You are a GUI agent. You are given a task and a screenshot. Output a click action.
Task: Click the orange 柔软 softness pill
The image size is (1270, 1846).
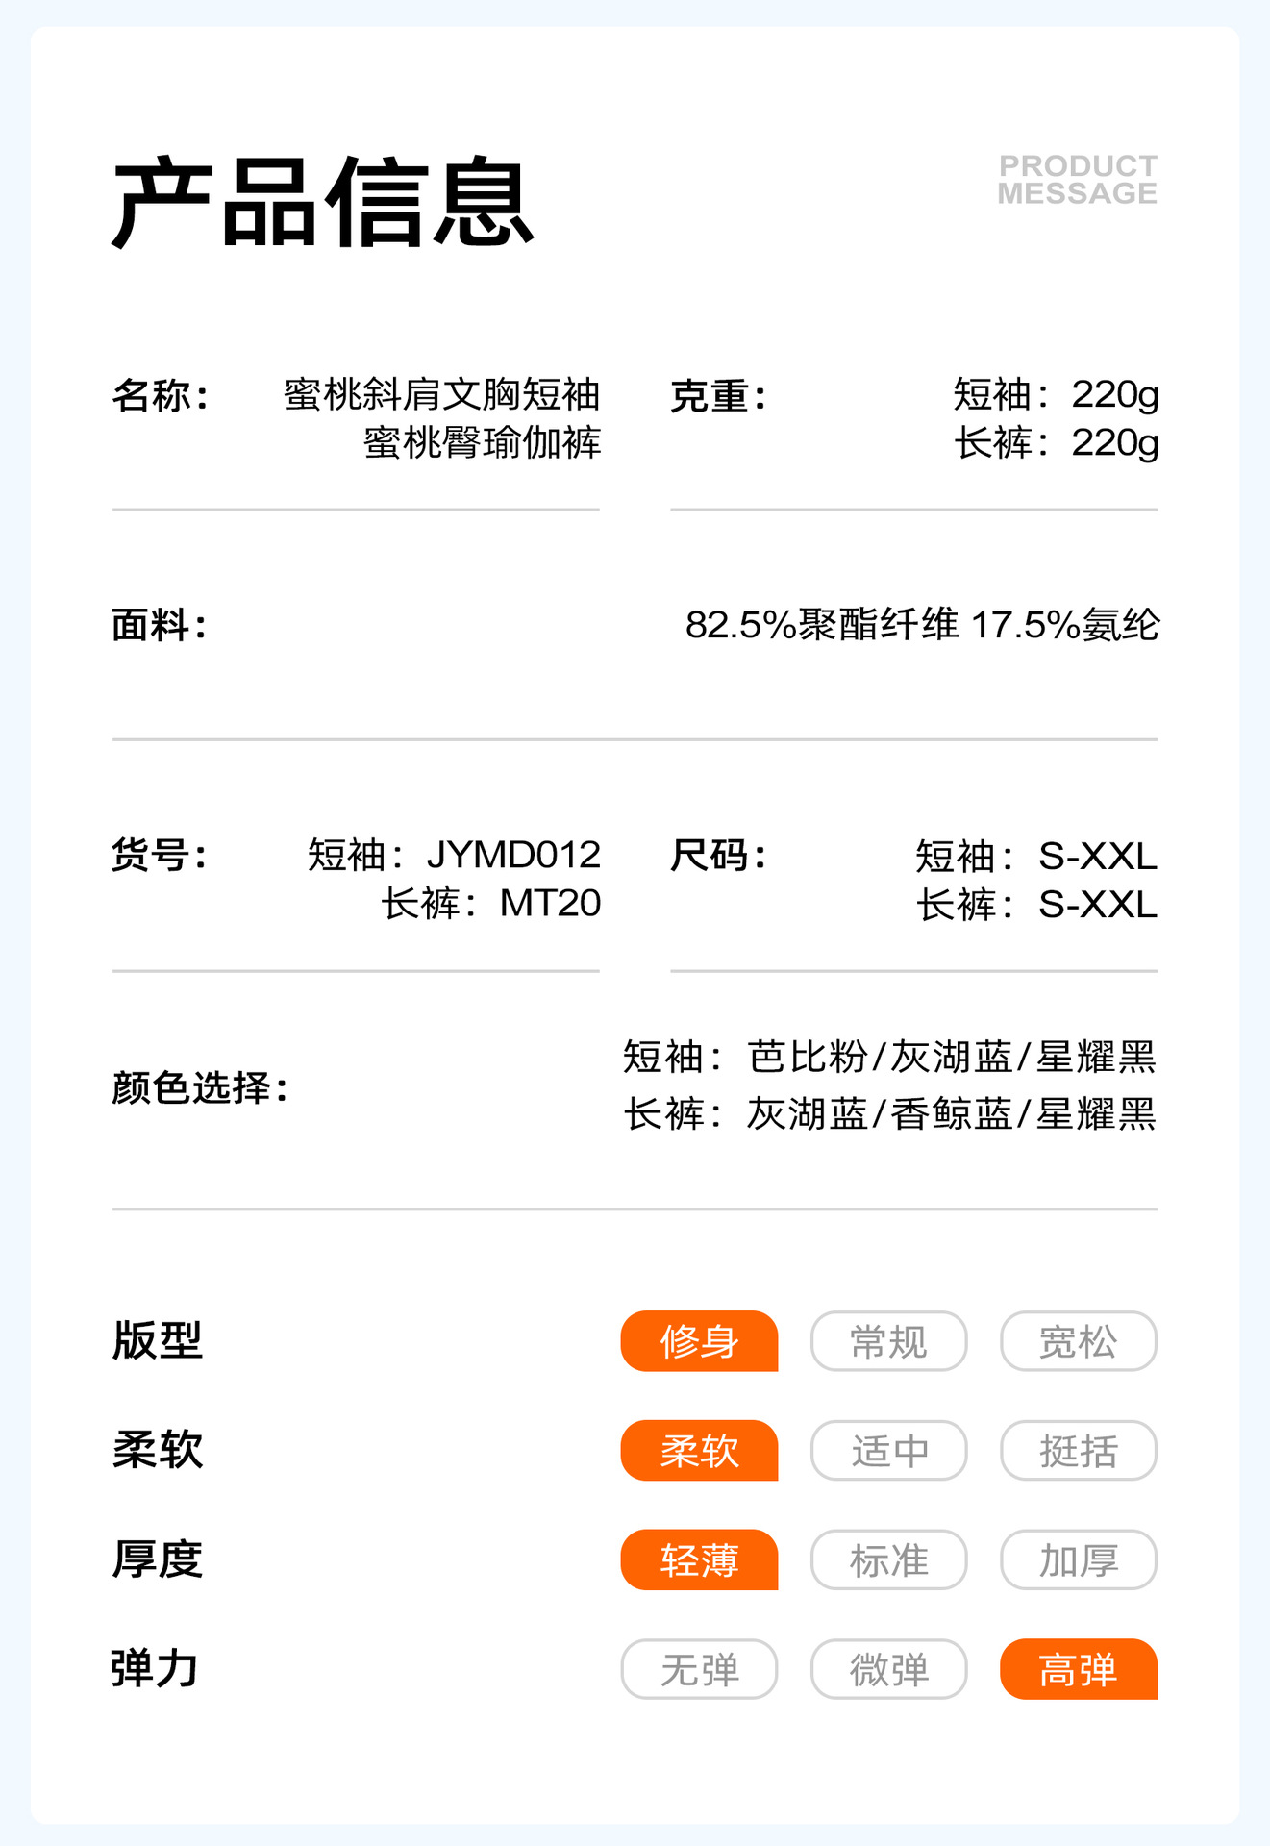(x=699, y=1451)
